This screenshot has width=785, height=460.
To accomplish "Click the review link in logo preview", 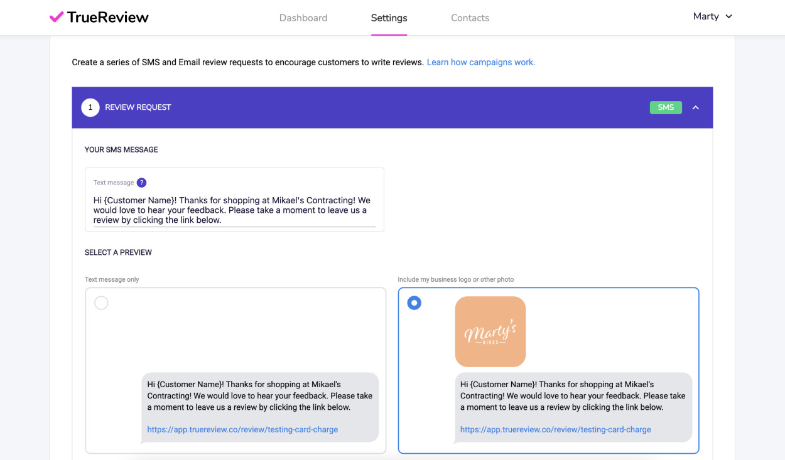I will point(556,430).
